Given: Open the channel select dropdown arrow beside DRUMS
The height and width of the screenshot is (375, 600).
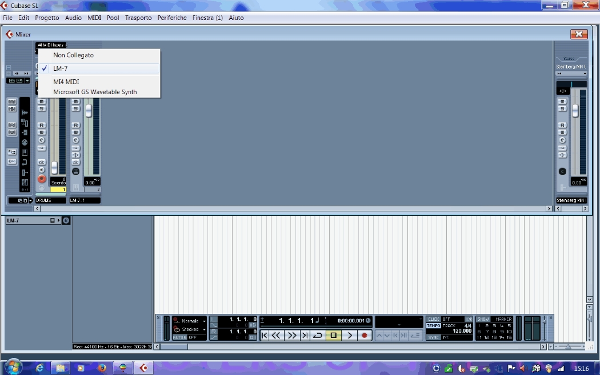Looking at the screenshot, I should point(31,200).
